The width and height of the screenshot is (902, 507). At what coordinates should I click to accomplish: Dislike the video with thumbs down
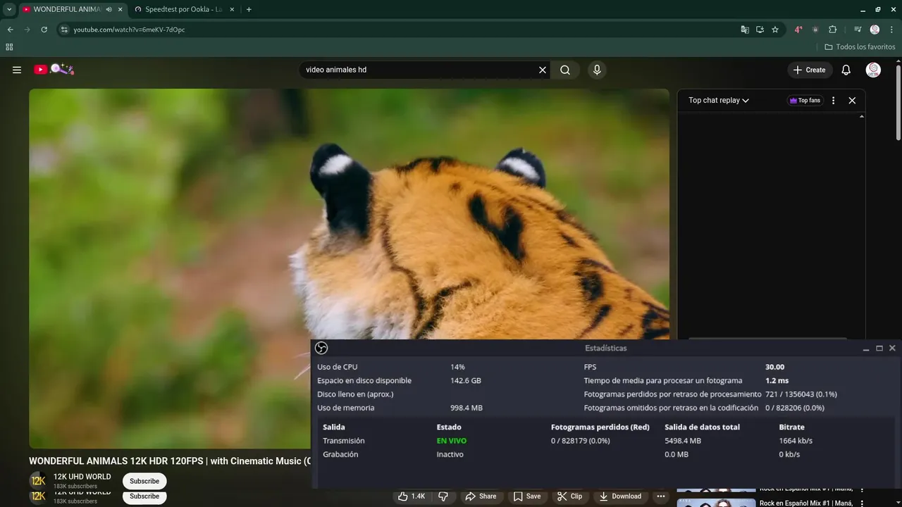(x=443, y=496)
